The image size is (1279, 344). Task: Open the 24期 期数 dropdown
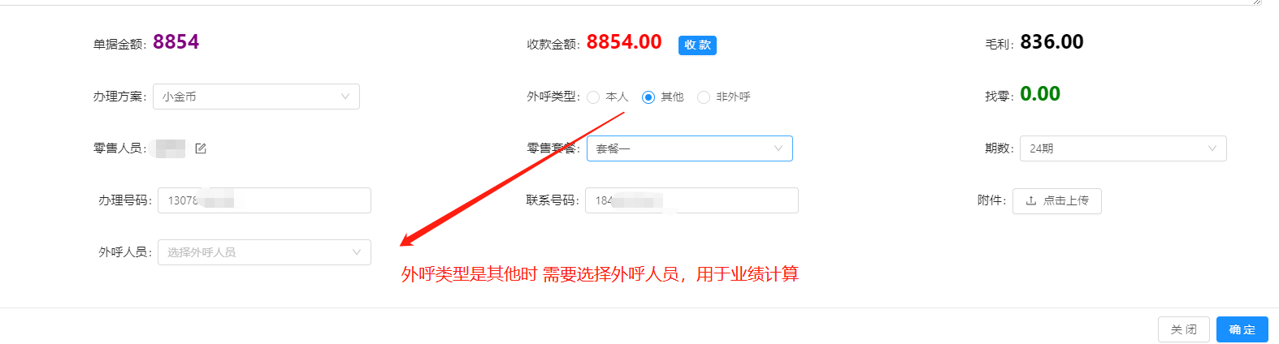[x=1123, y=148]
